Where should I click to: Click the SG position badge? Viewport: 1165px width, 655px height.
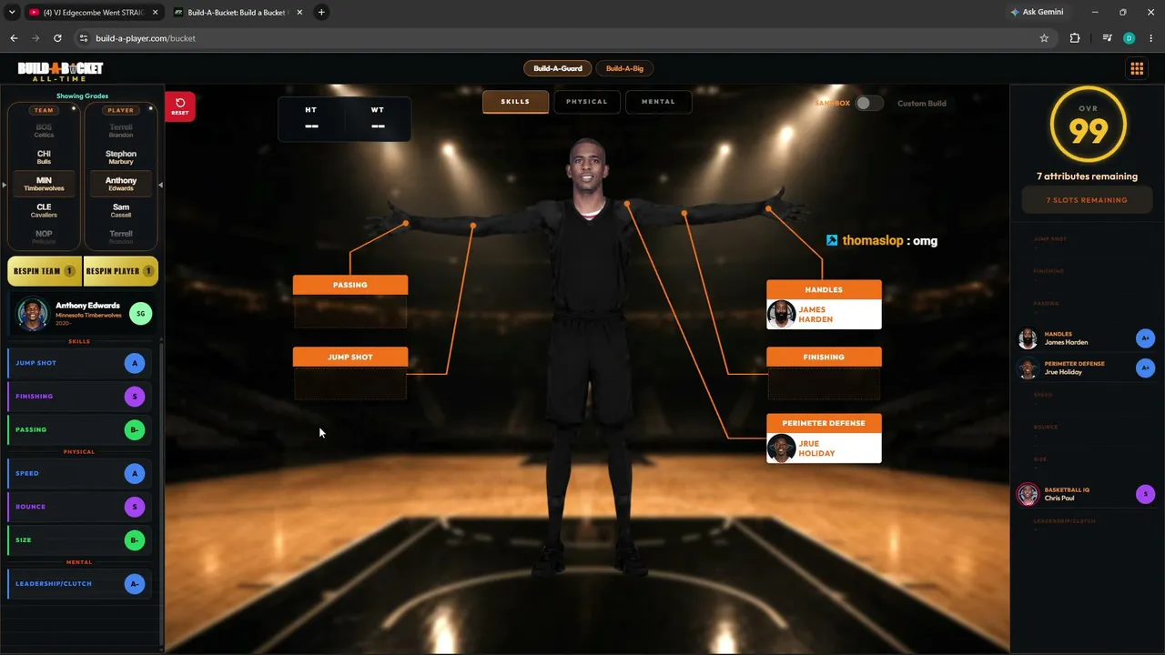140,314
